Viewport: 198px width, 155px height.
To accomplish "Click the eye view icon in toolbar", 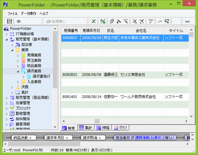I will coord(19,21).
